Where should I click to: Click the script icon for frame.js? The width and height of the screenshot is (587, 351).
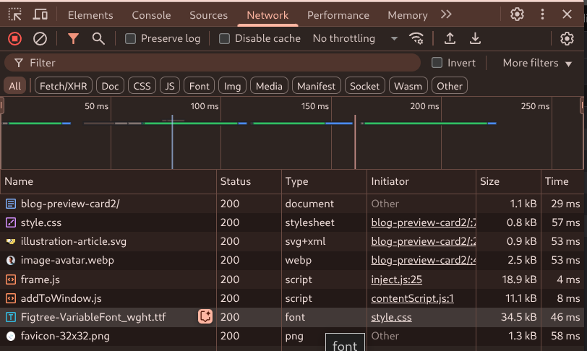point(11,279)
